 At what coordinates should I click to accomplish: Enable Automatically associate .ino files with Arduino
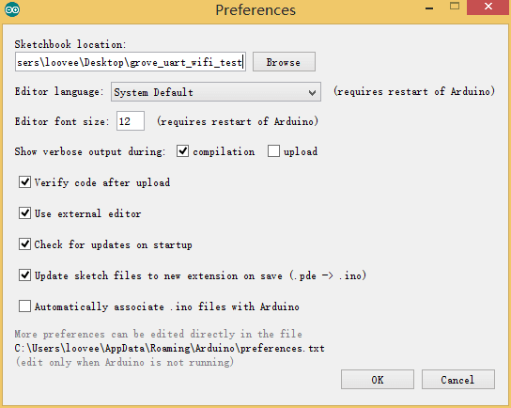pyautogui.click(x=24, y=306)
